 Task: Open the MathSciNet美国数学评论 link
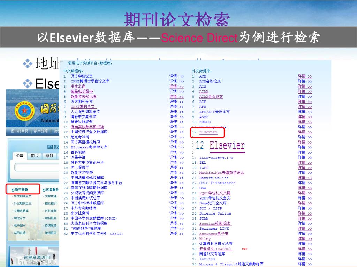pos(221,173)
